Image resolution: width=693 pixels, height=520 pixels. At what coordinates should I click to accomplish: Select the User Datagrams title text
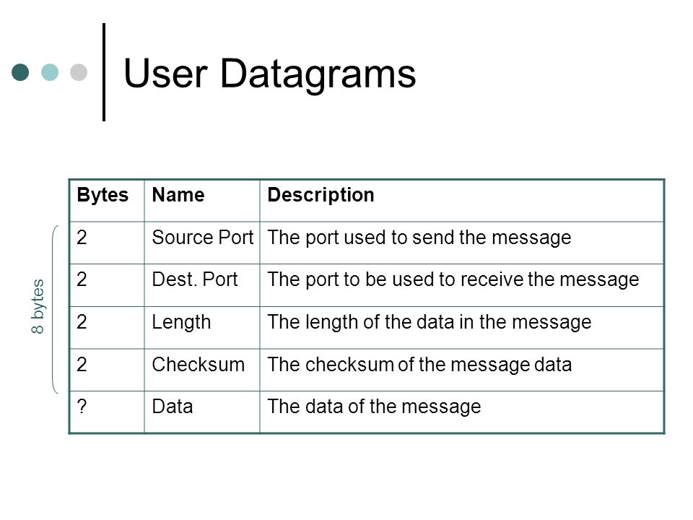pyautogui.click(x=269, y=74)
